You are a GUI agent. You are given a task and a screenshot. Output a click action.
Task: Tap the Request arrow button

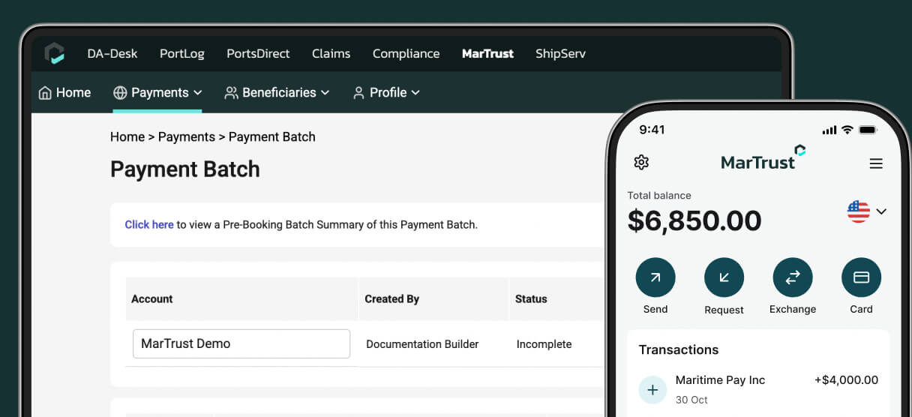(724, 277)
